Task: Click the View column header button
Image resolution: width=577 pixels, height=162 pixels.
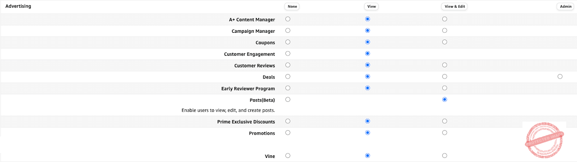Action: [x=371, y=7]
